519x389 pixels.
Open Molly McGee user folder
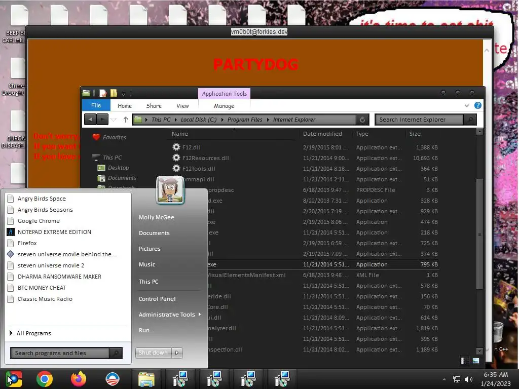click(156, 217)
